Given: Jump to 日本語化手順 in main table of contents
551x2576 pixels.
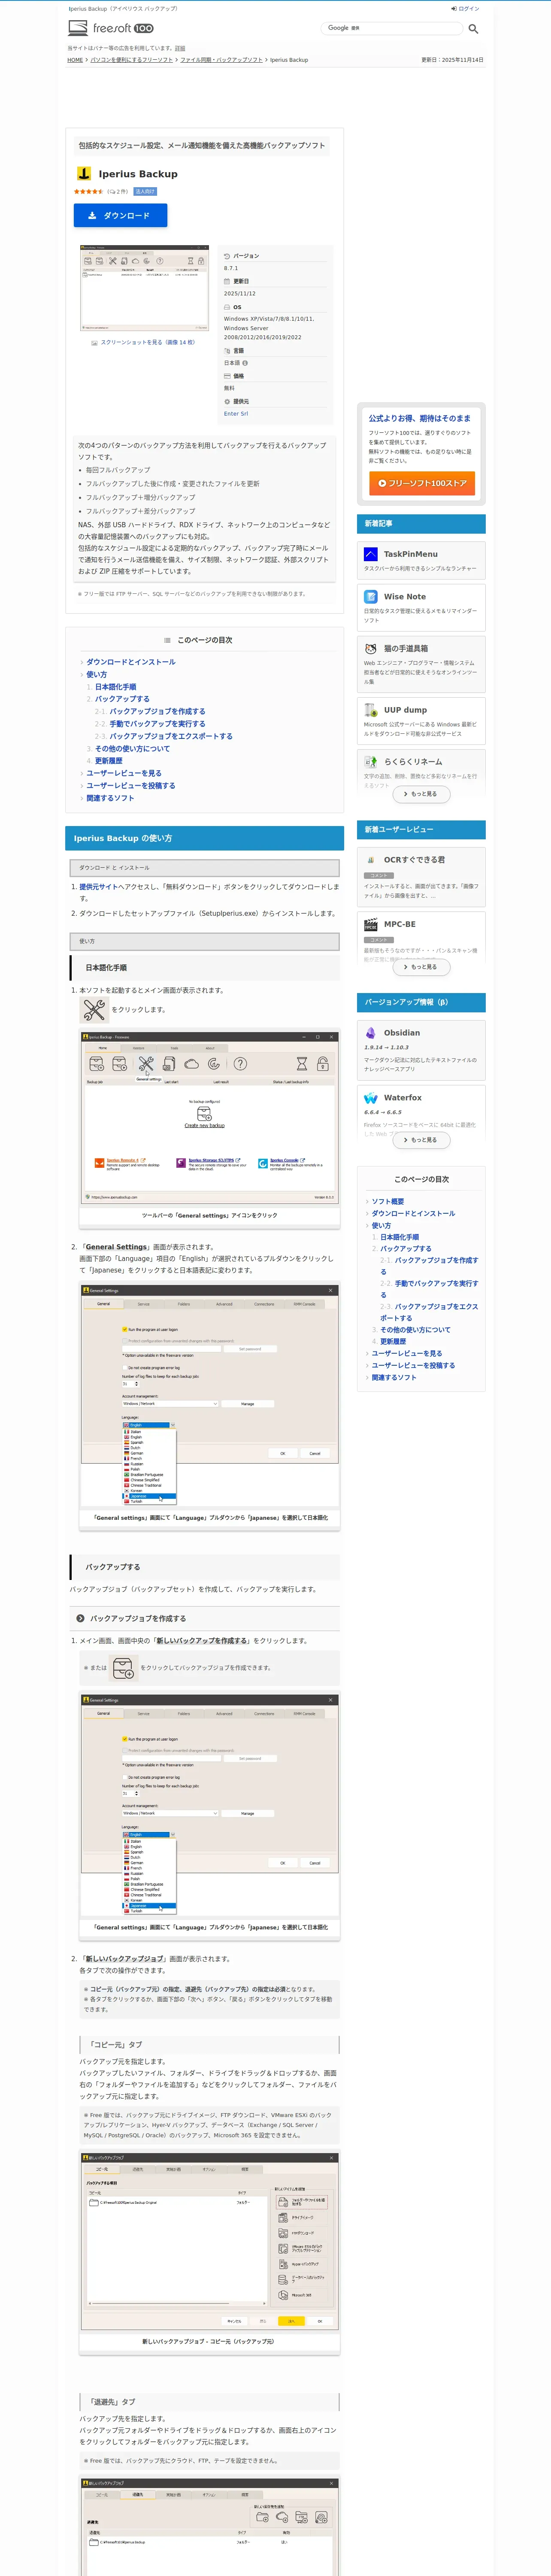Looking at the screenshot, I should pos(115,687).
